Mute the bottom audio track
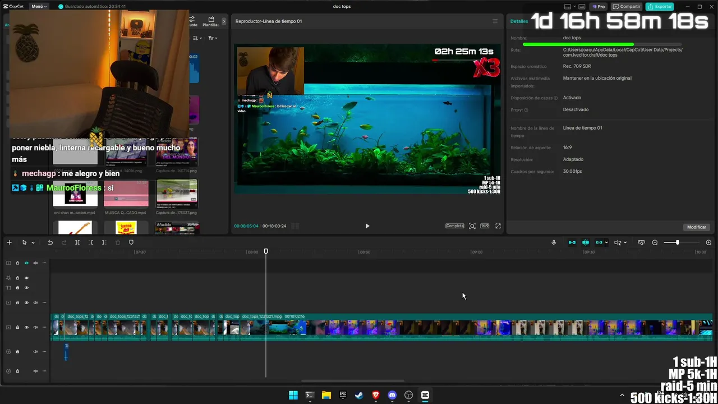Image resolution: width=718 pixels, height=404 pixels. click(35, 371)
